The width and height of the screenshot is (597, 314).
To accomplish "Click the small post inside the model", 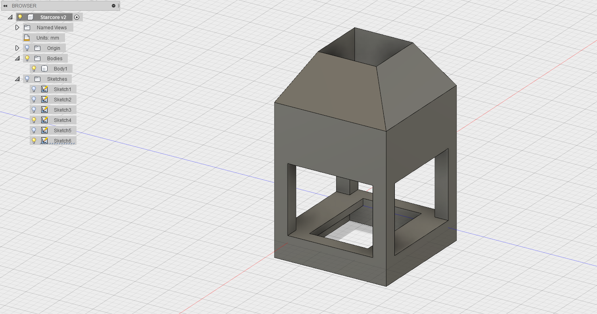I will 347,185.
